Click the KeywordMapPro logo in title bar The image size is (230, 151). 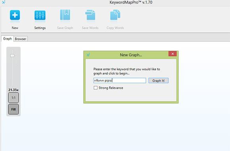click(4, 2)
